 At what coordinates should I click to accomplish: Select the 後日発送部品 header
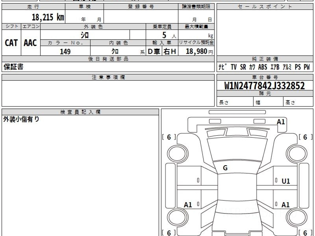pyautogui.click(x=108, y=59)
